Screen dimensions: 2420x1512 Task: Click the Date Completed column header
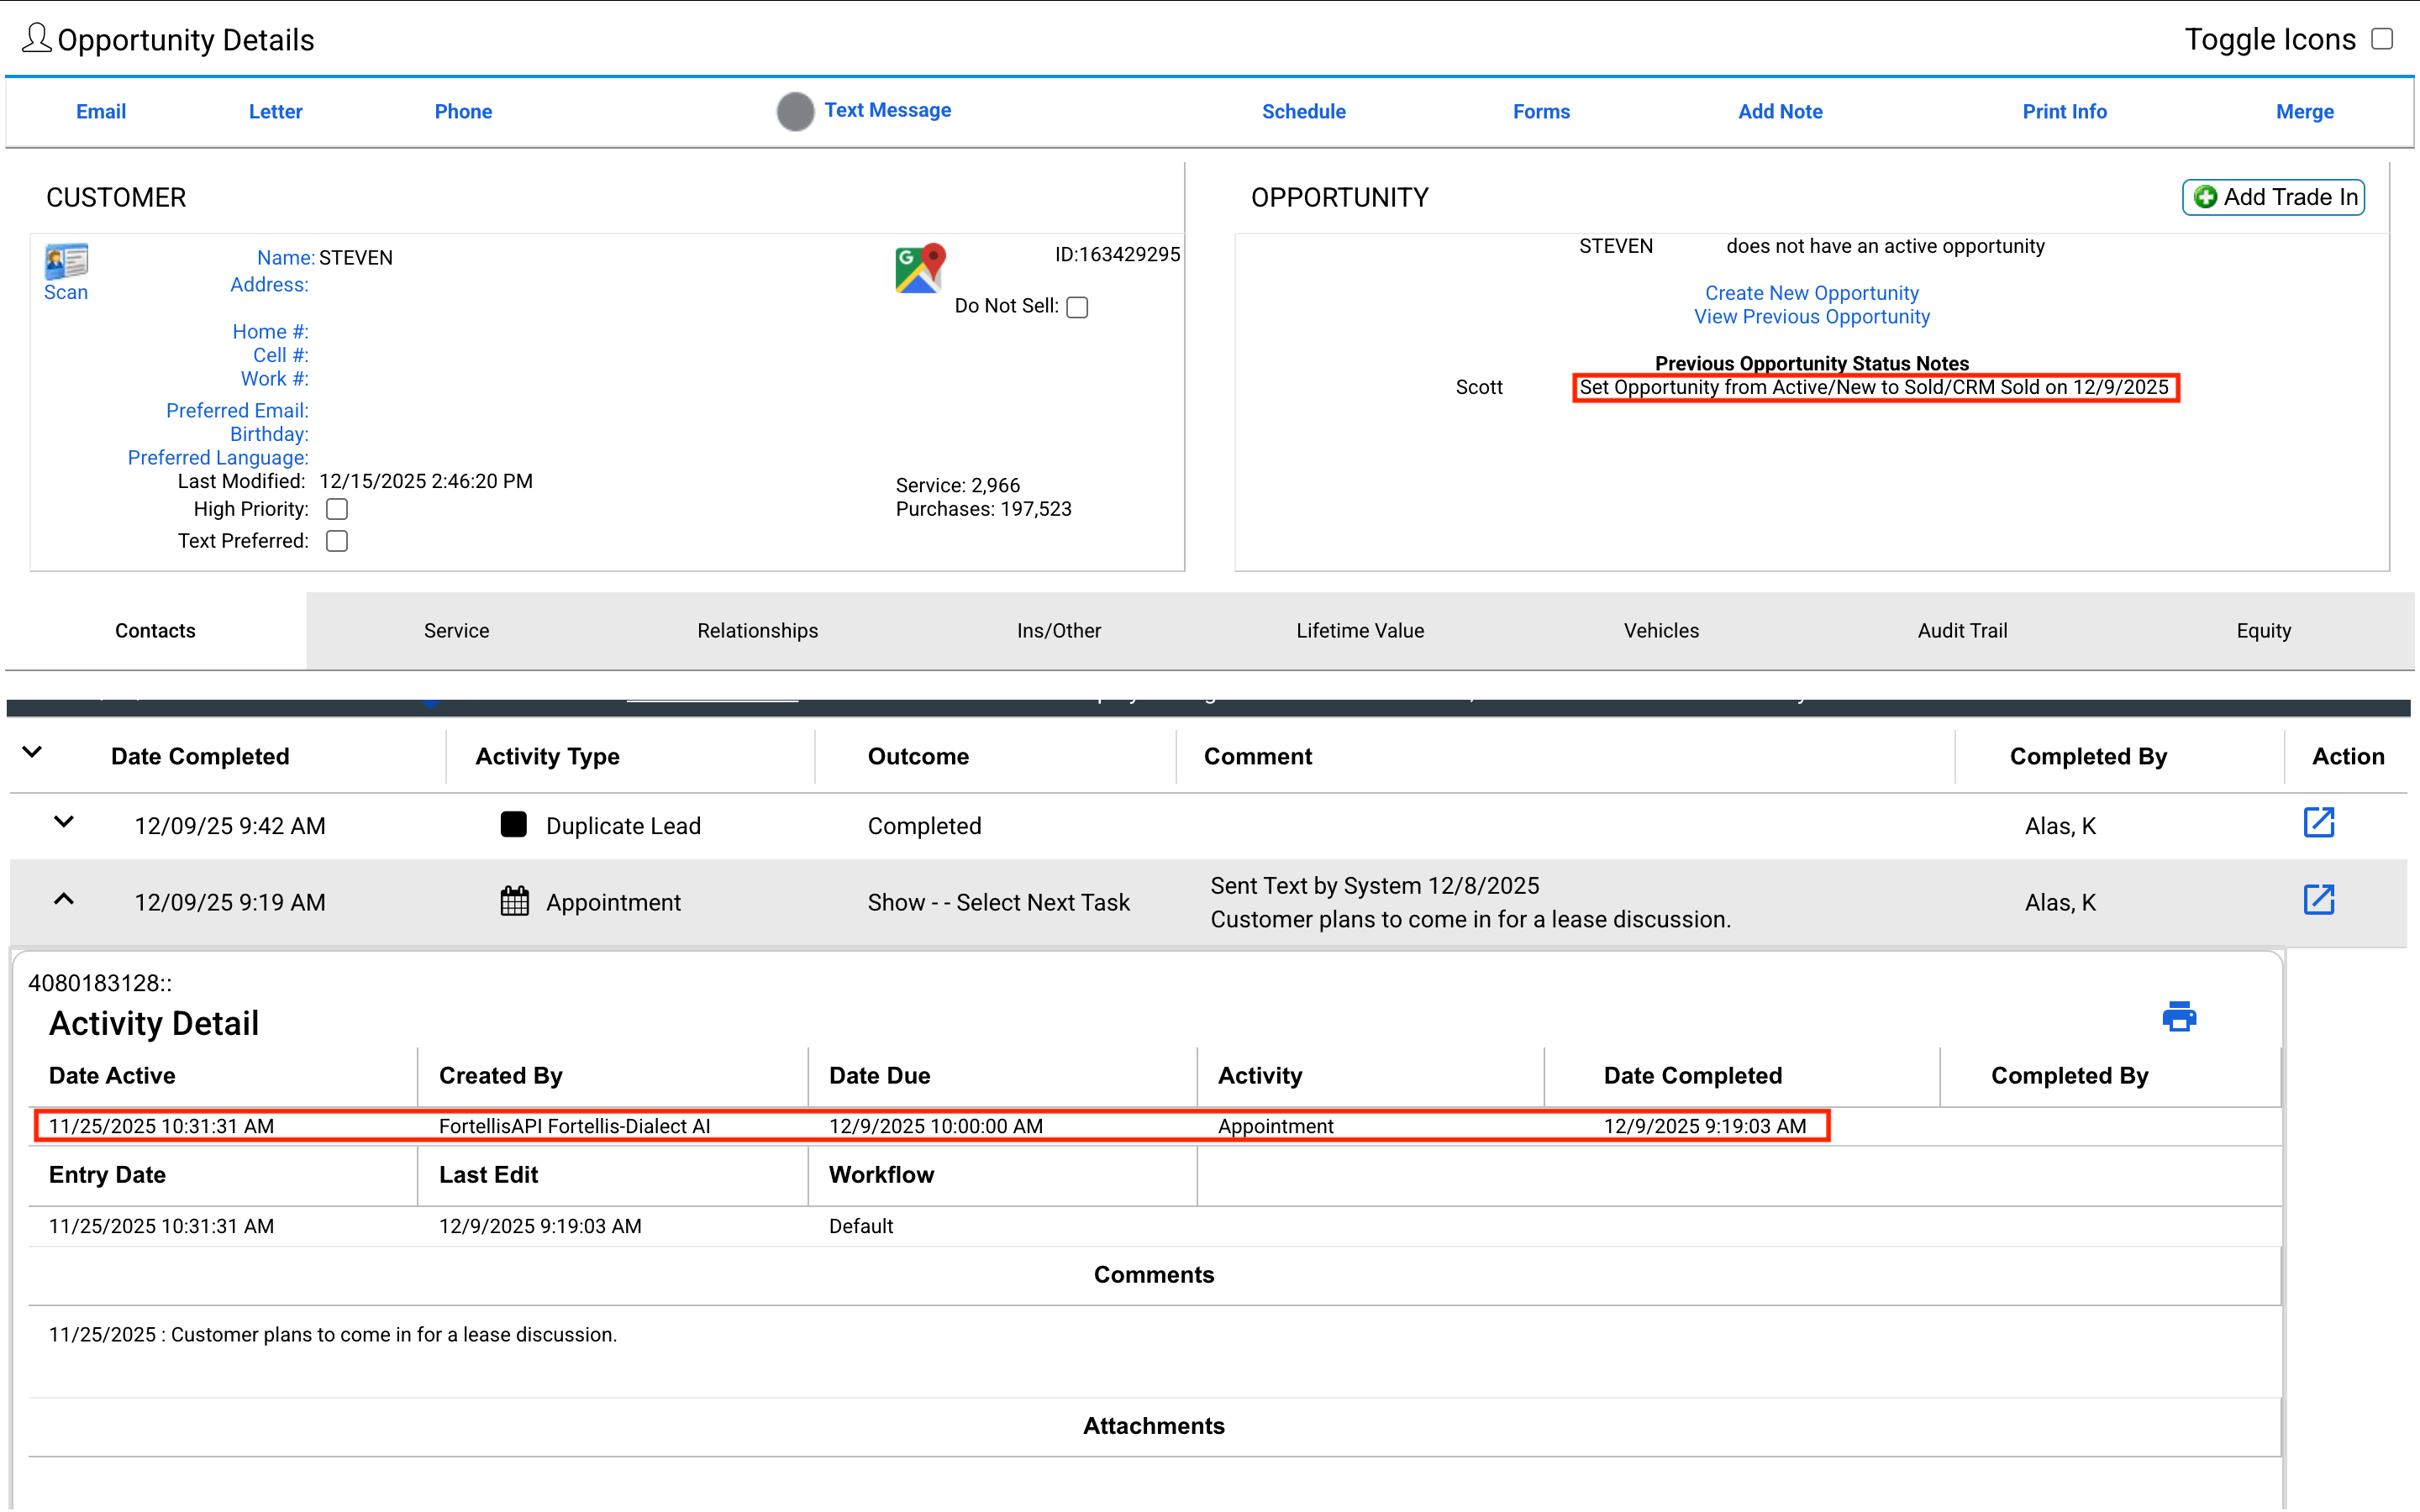tap(200, 756)
